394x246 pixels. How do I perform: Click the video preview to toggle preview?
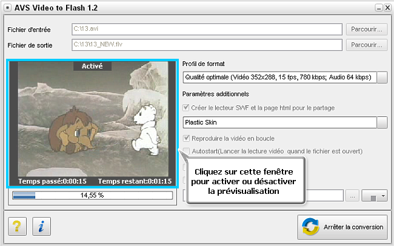click(93, 124)
